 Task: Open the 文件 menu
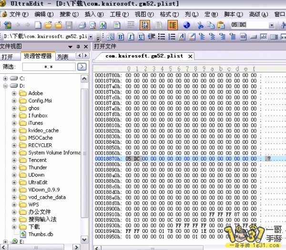pyautogui.click(x=19, y=14)
